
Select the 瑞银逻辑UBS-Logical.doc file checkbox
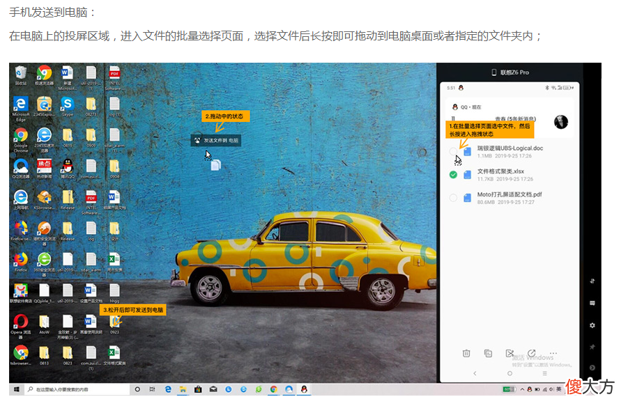tap(453, 151)
